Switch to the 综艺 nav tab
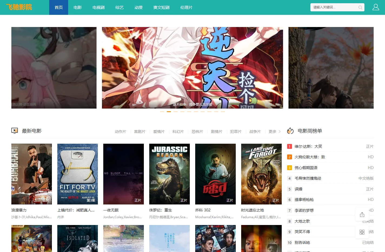385x252 pixels. pos(120,7)
